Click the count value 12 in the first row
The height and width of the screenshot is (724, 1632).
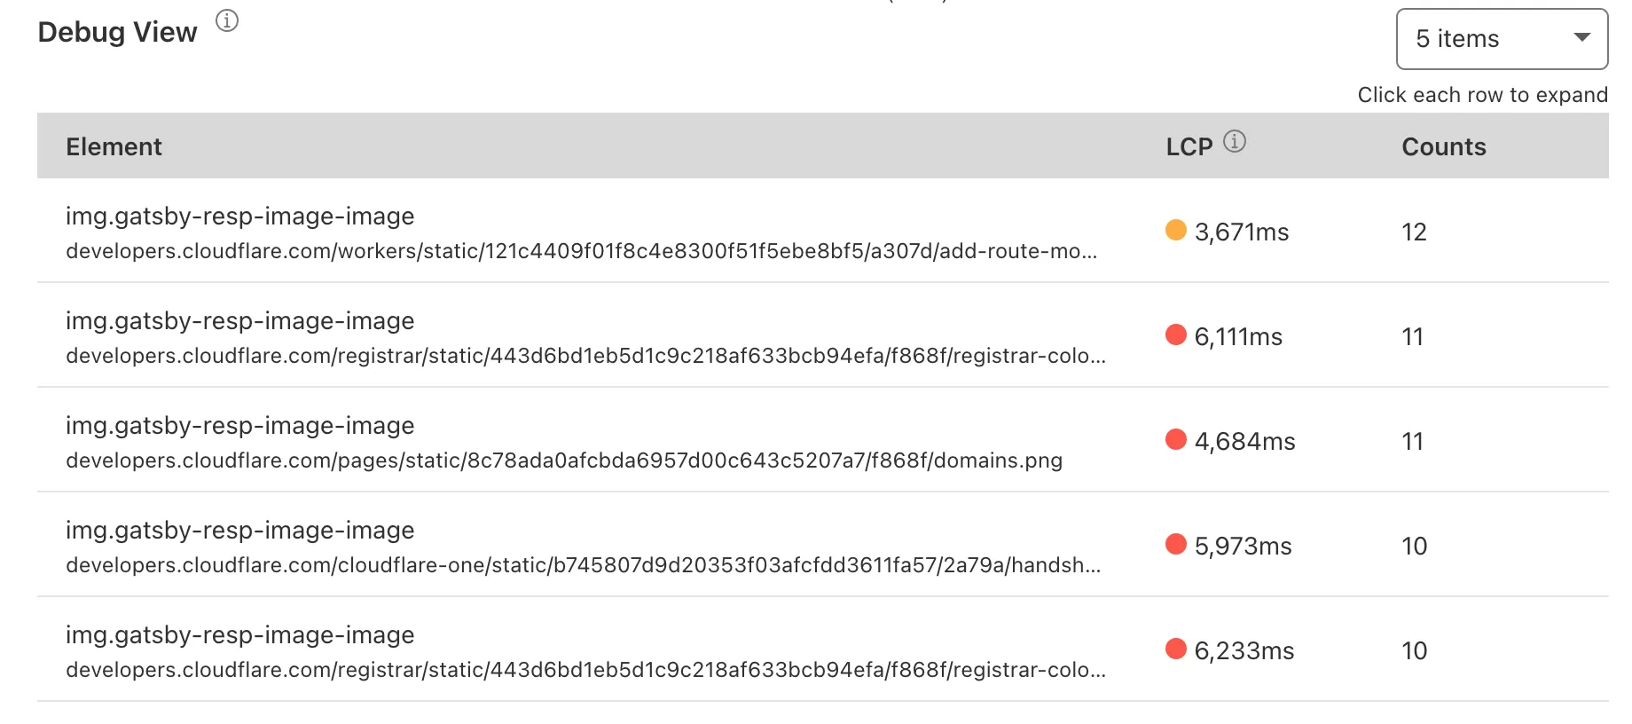point(1414,232)
